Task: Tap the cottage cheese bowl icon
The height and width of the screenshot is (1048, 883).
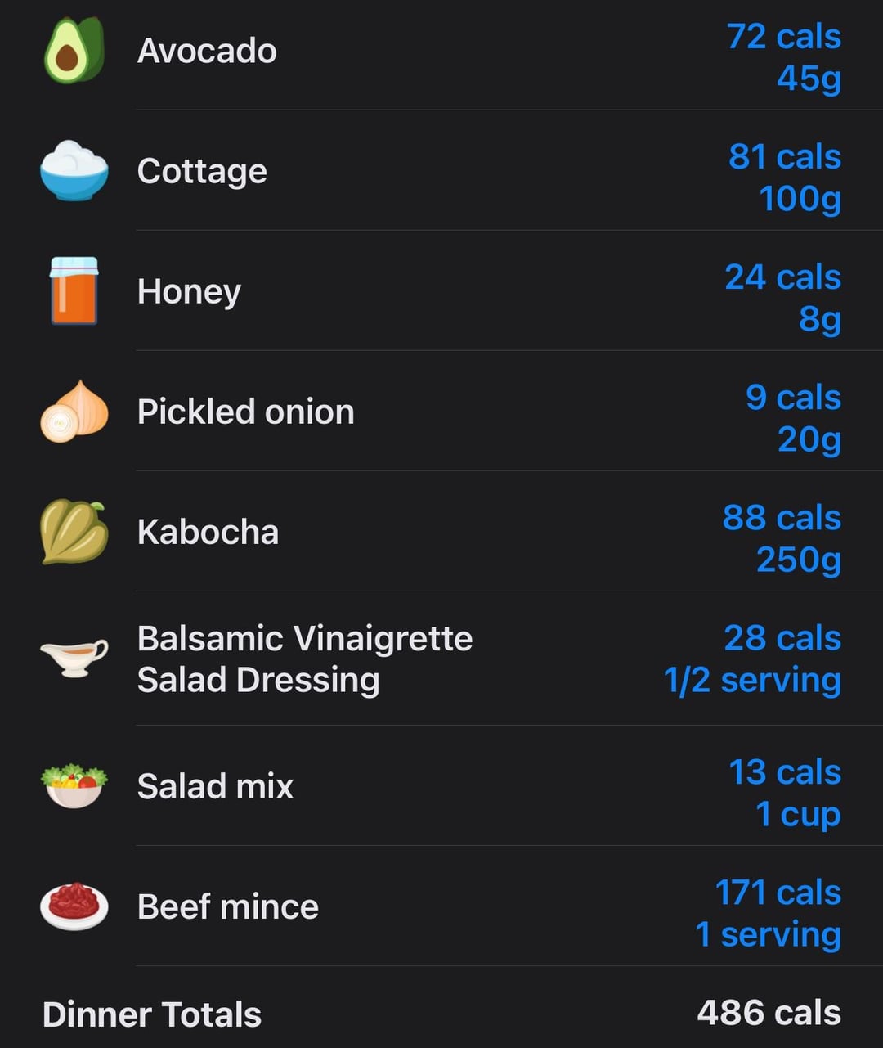Action: [74, 170]
